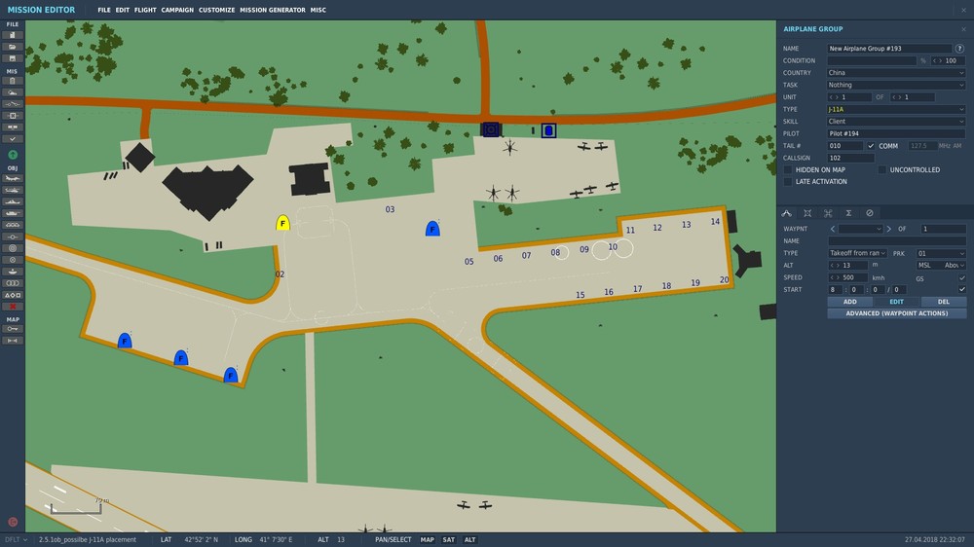
Task: Open the briefing clipboard icon under MIS
Action: [x=12, y=81]
